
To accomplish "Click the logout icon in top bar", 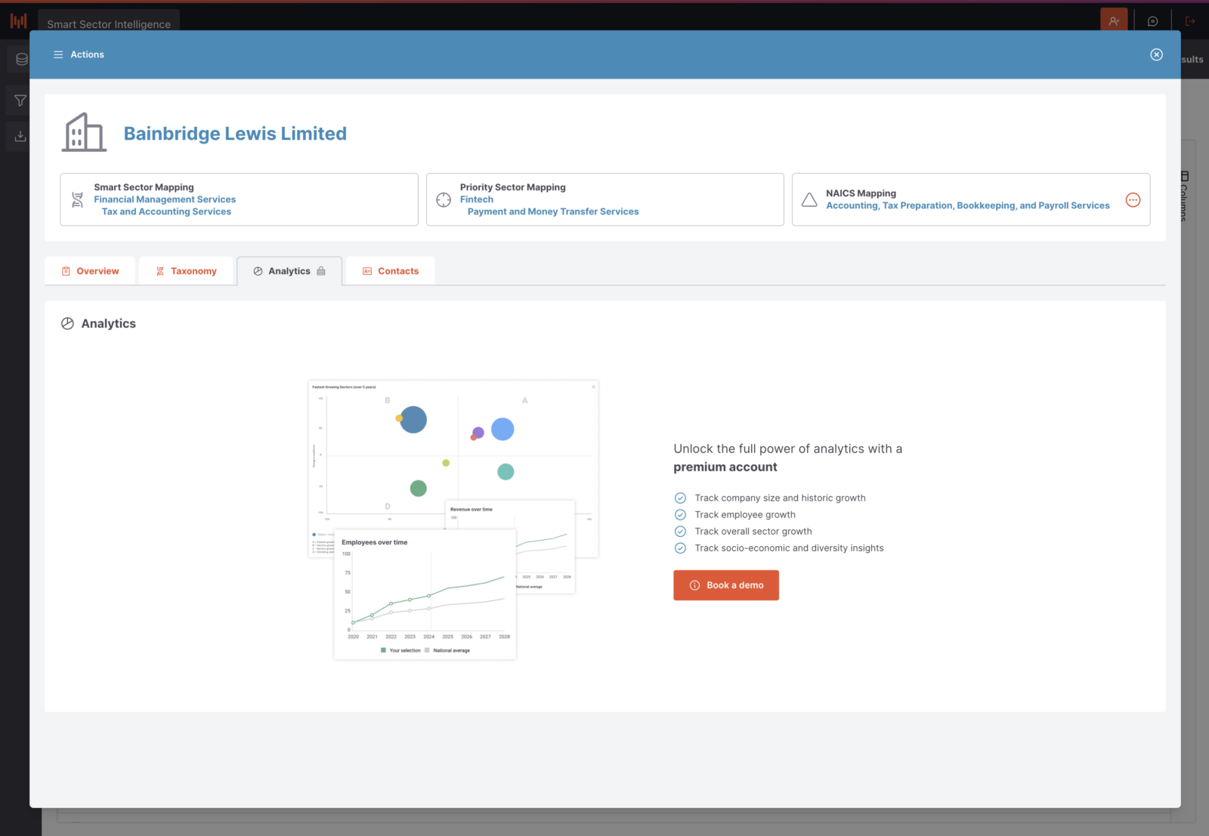I will (1190, 21).
